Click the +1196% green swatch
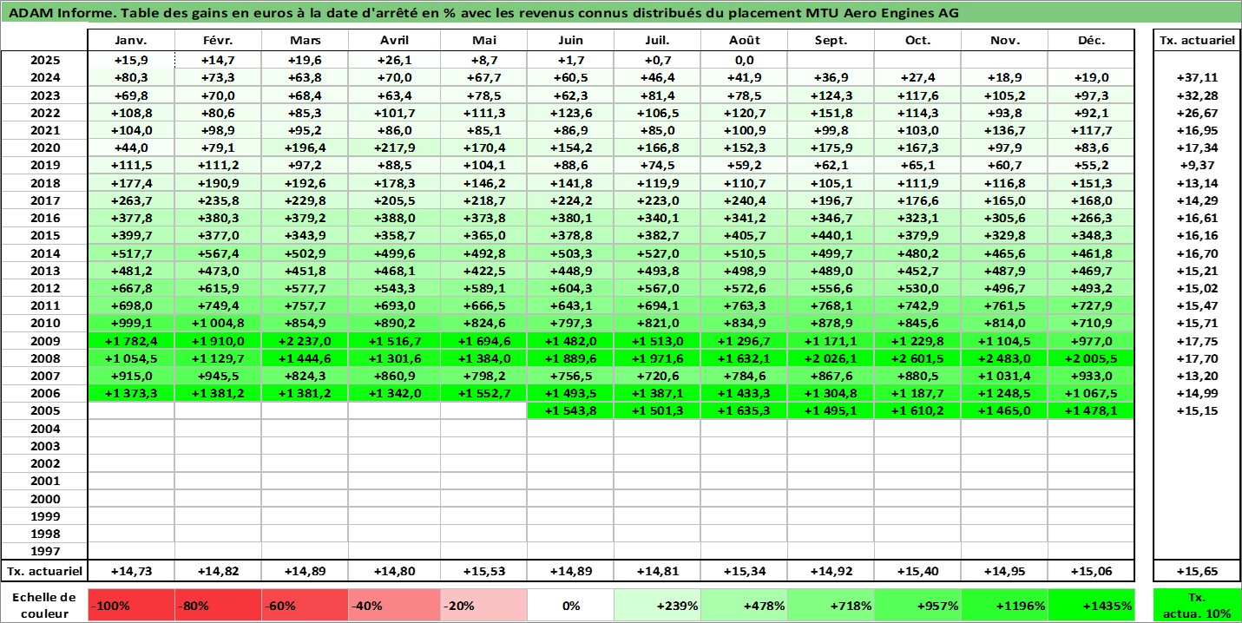Viewport: 1242px width, 623px height. [1004, 606]
